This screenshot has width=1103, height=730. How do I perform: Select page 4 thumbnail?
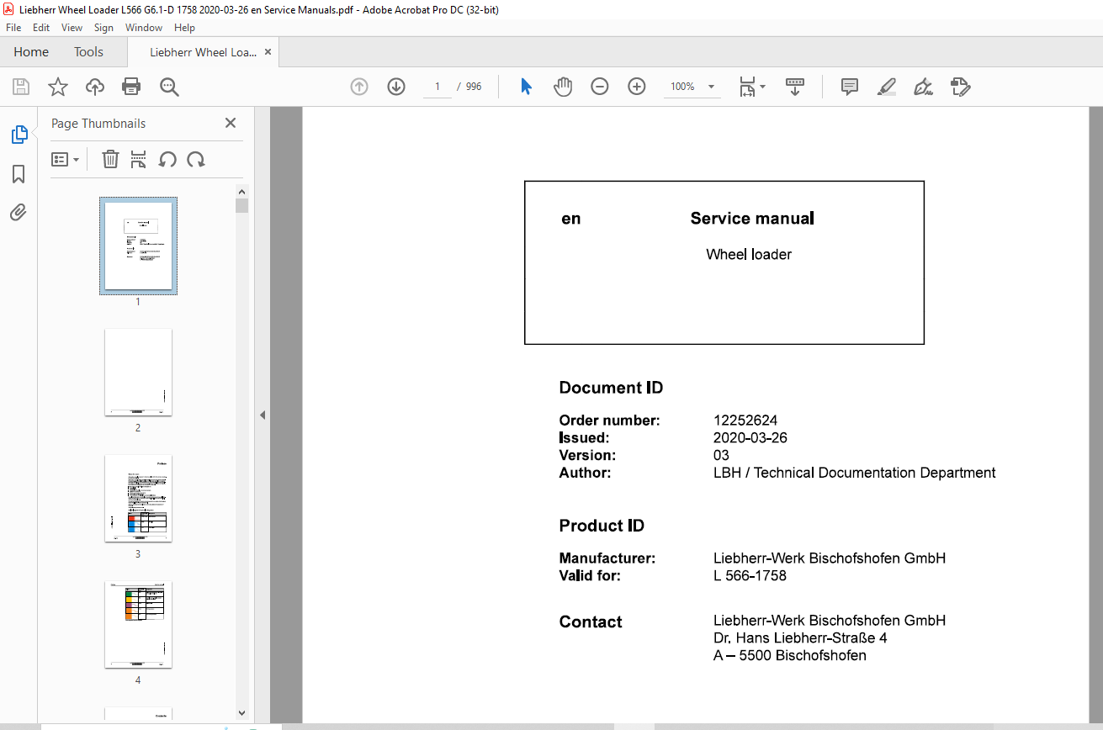pyautogui.click(x=138, y=625)
